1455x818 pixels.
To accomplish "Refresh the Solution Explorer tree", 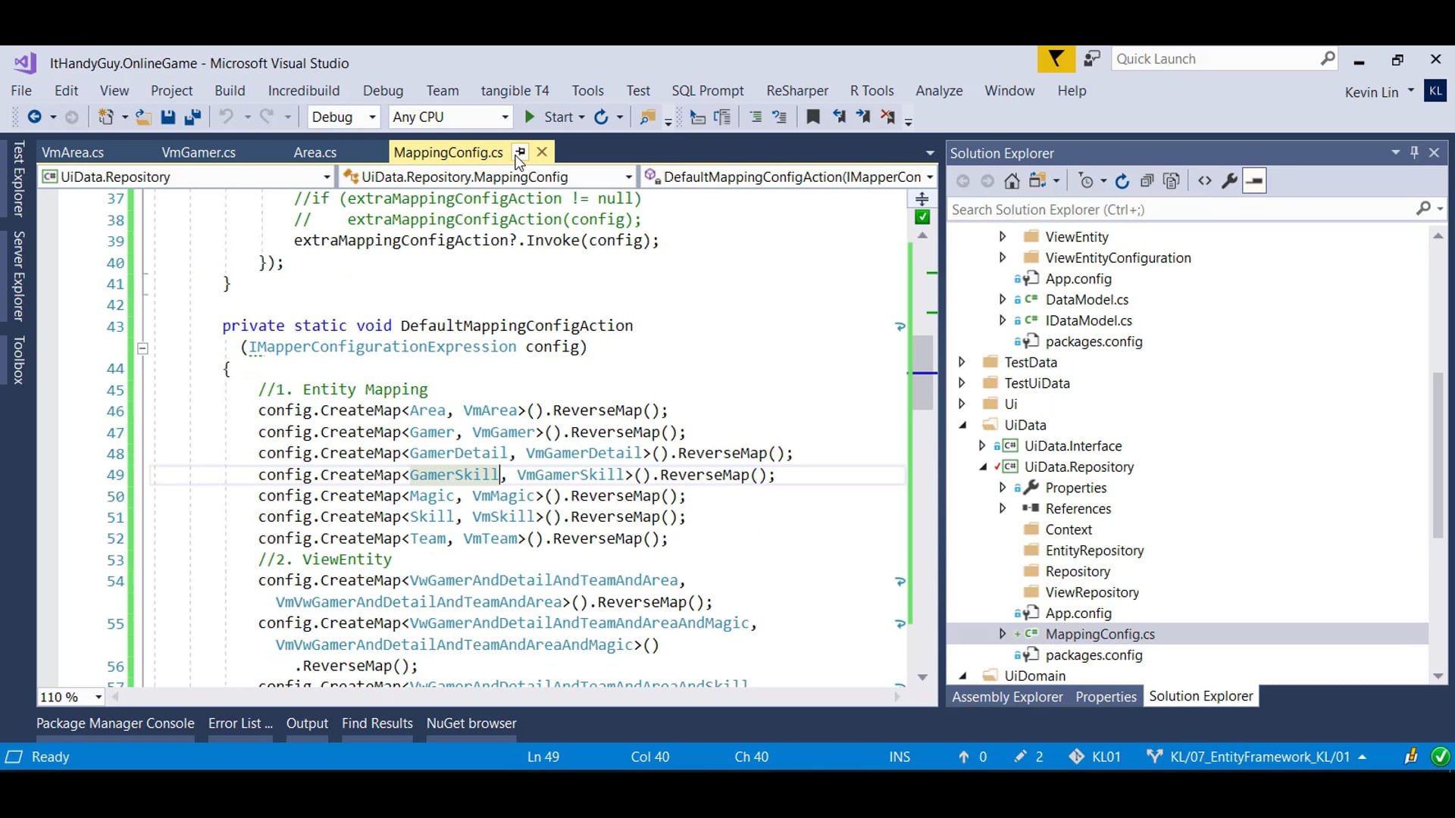I will (1122, 181).
